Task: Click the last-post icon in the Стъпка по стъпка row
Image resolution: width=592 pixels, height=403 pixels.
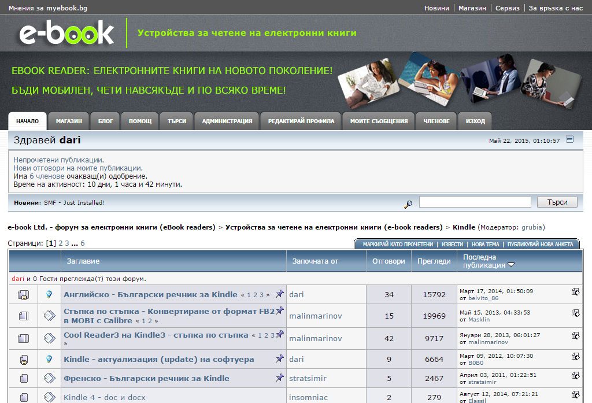Action: (576, 313)
